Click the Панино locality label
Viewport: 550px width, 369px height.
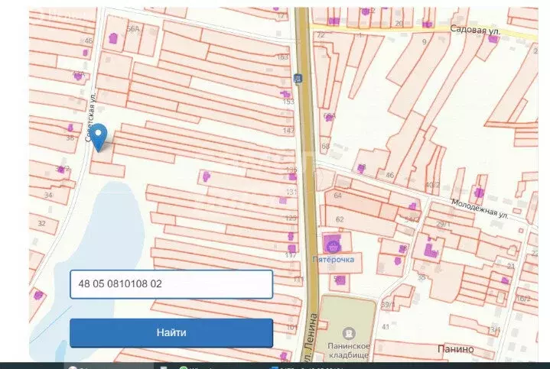[x=457, y=349]
